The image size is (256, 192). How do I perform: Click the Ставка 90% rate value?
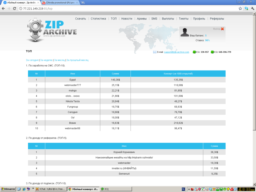[207, 40]
